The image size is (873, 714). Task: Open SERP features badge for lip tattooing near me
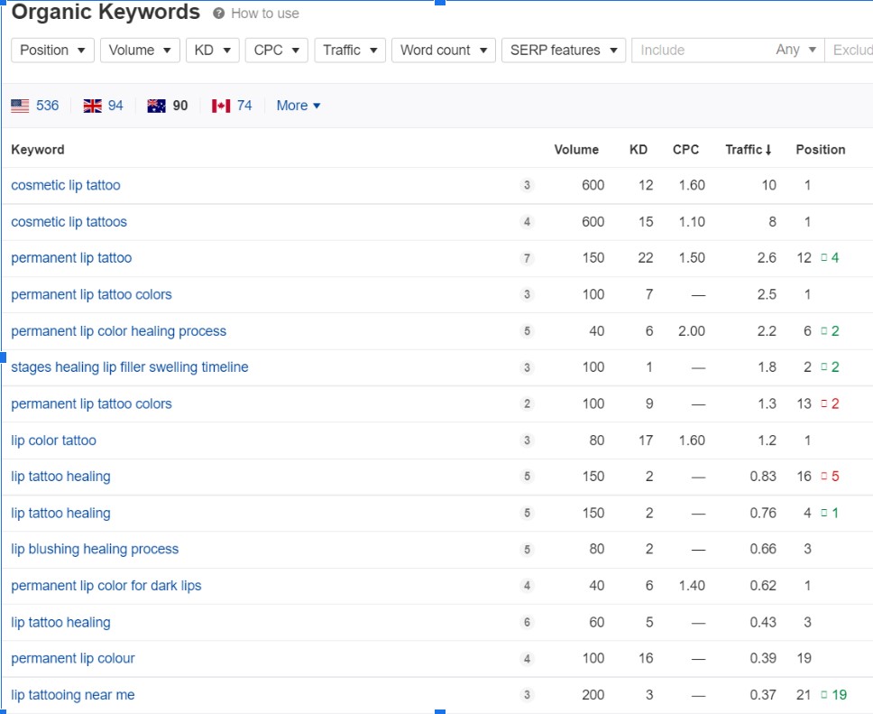(527, 695)
